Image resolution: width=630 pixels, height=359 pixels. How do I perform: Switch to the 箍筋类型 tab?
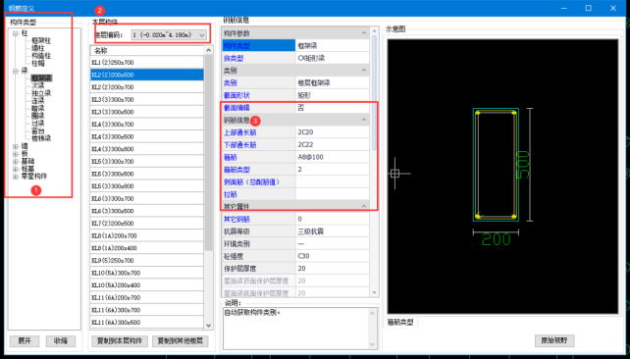click(x=400, y=323)
